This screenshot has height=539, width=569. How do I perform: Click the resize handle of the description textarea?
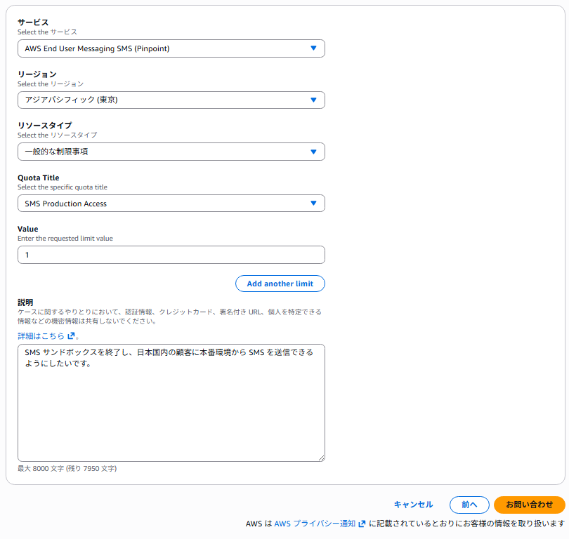click(x=321, y=458)
